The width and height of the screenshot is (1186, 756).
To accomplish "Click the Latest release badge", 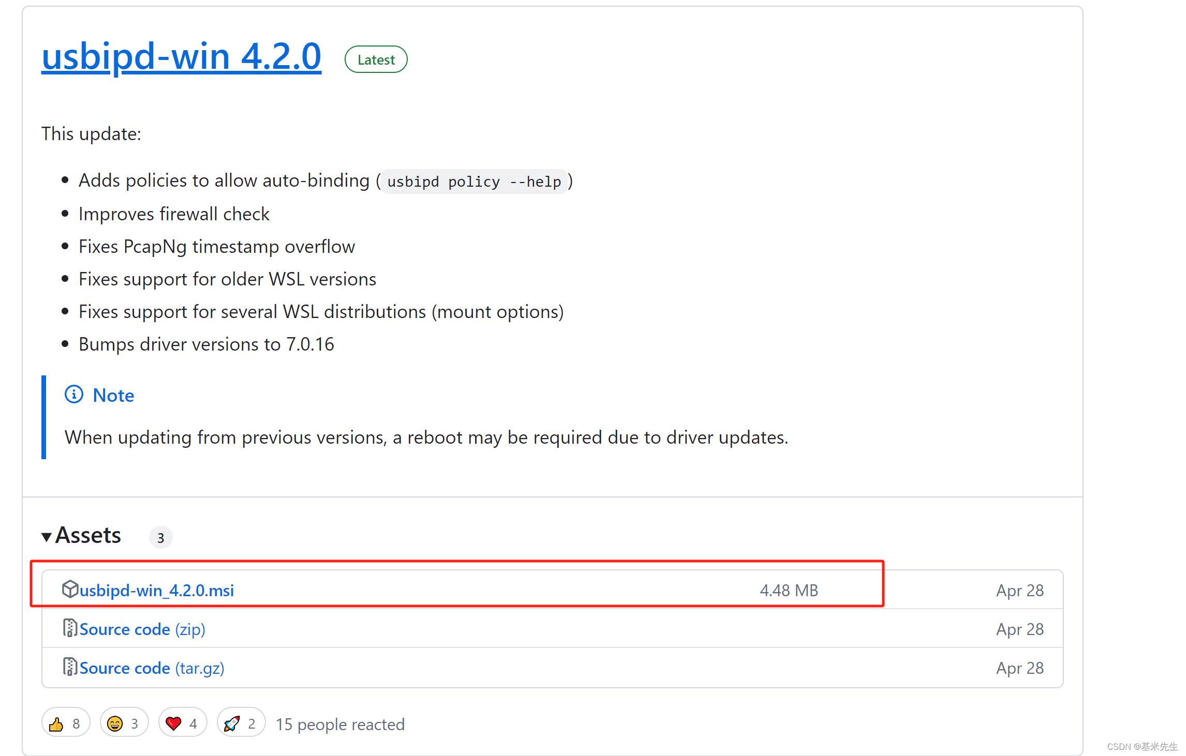I will click(376, 59).
